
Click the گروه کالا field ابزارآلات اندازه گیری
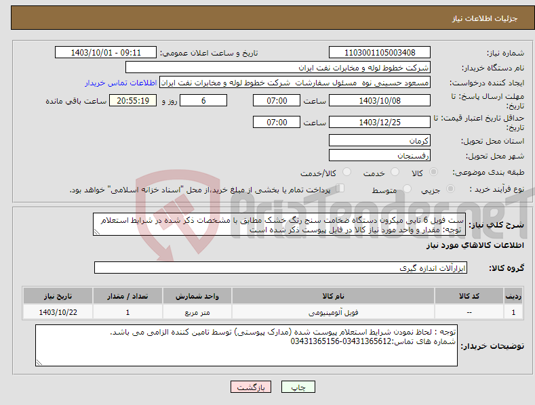pyautogui.click(x=281, y=268)
